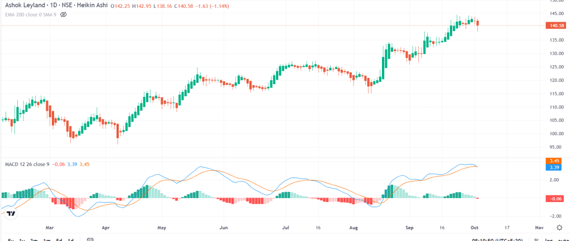Viewport: 571px width, 241px height.
Task: Set the chart range to 5d
Action: pyautogui.click(x=59, y=240)
